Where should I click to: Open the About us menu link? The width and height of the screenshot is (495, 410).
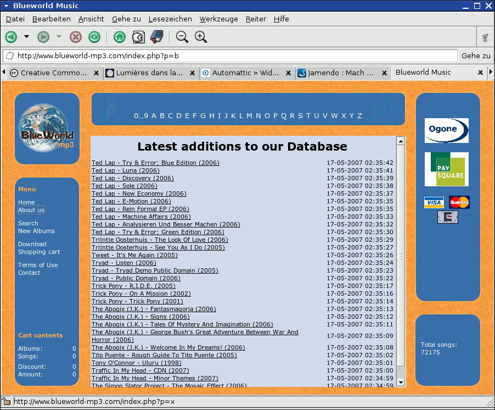31,210
